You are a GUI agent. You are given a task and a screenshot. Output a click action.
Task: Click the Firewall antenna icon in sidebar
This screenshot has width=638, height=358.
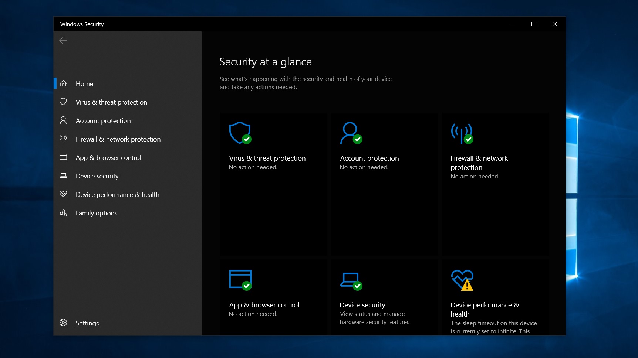tap(63, 139)
